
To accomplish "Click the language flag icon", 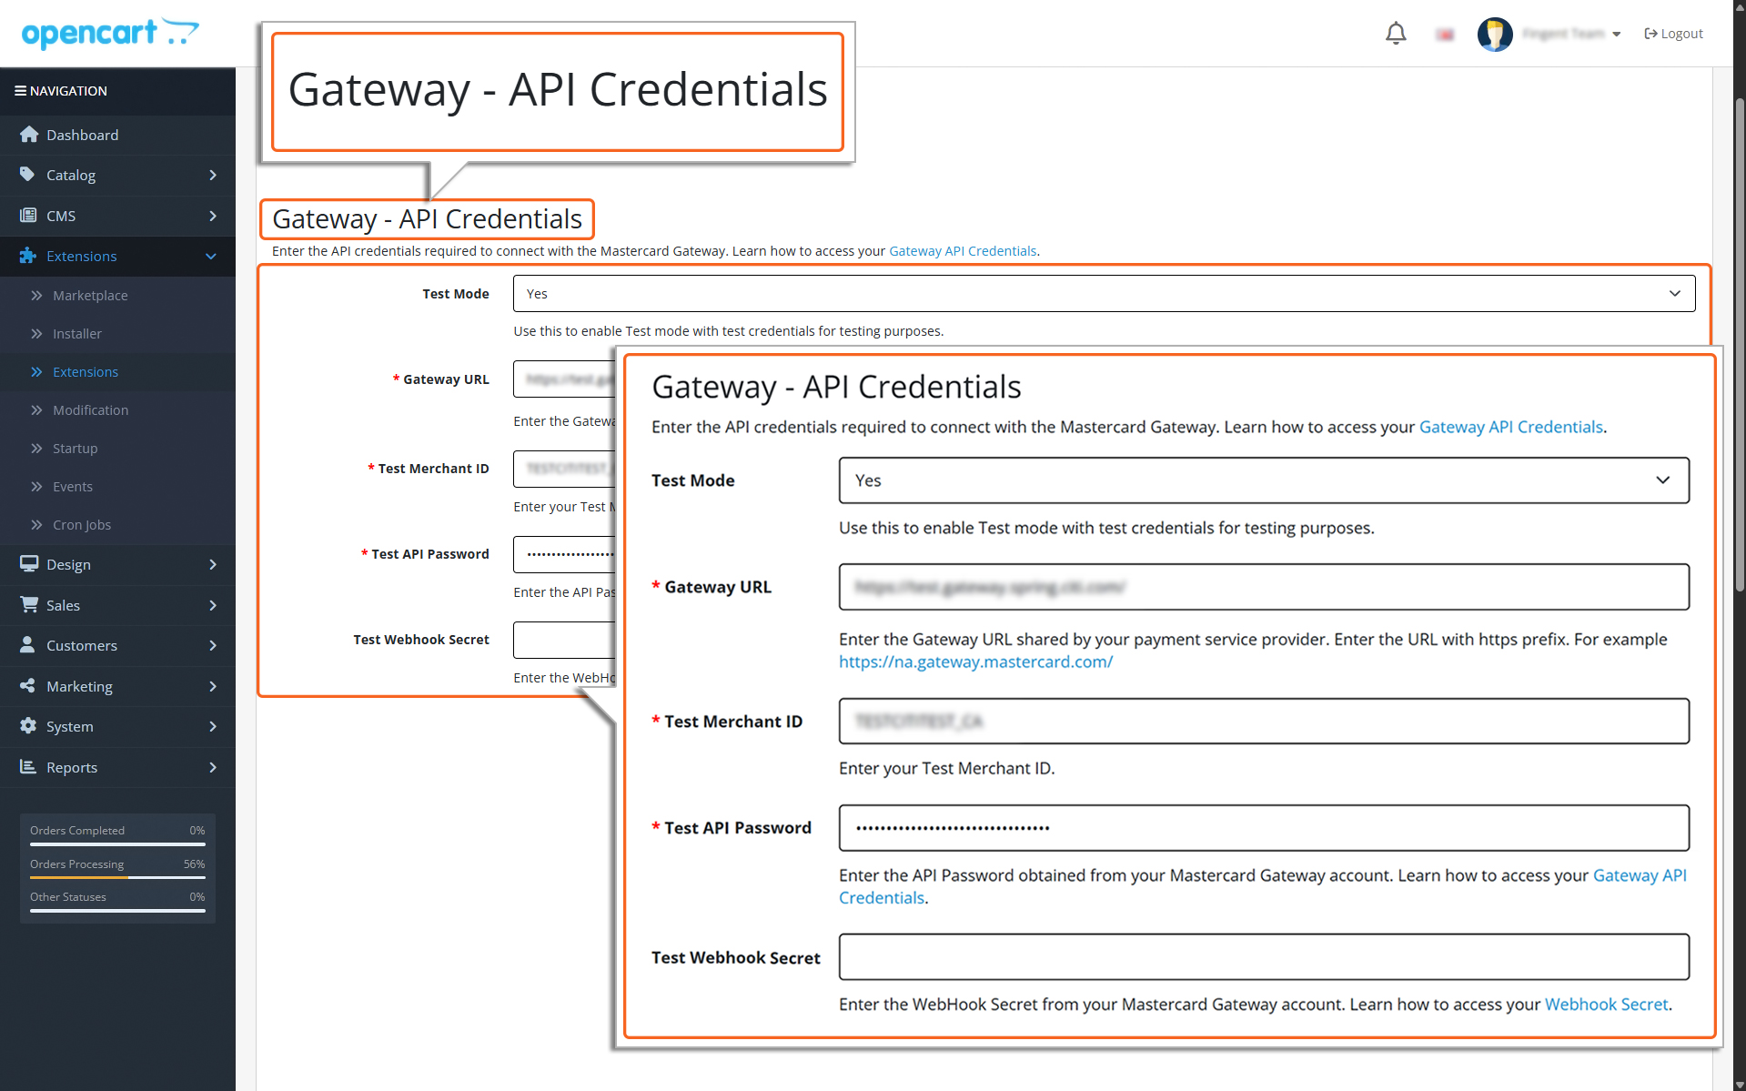I will (1445, 35).
